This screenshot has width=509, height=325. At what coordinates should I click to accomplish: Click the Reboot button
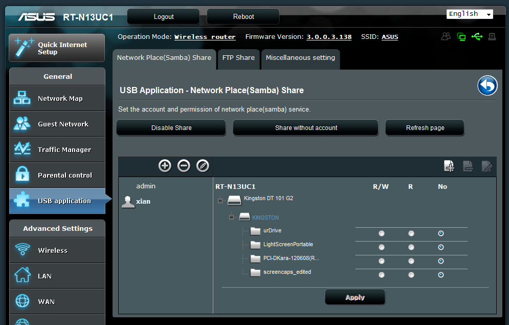(243, 16)
